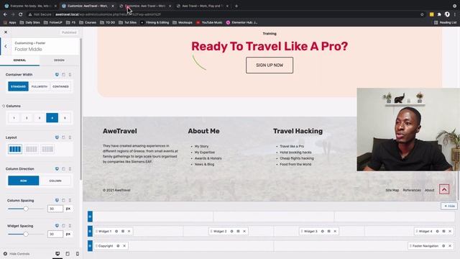Switch preview to desktop view
This screenshot has height=259, width=460.
coord(57,254)
